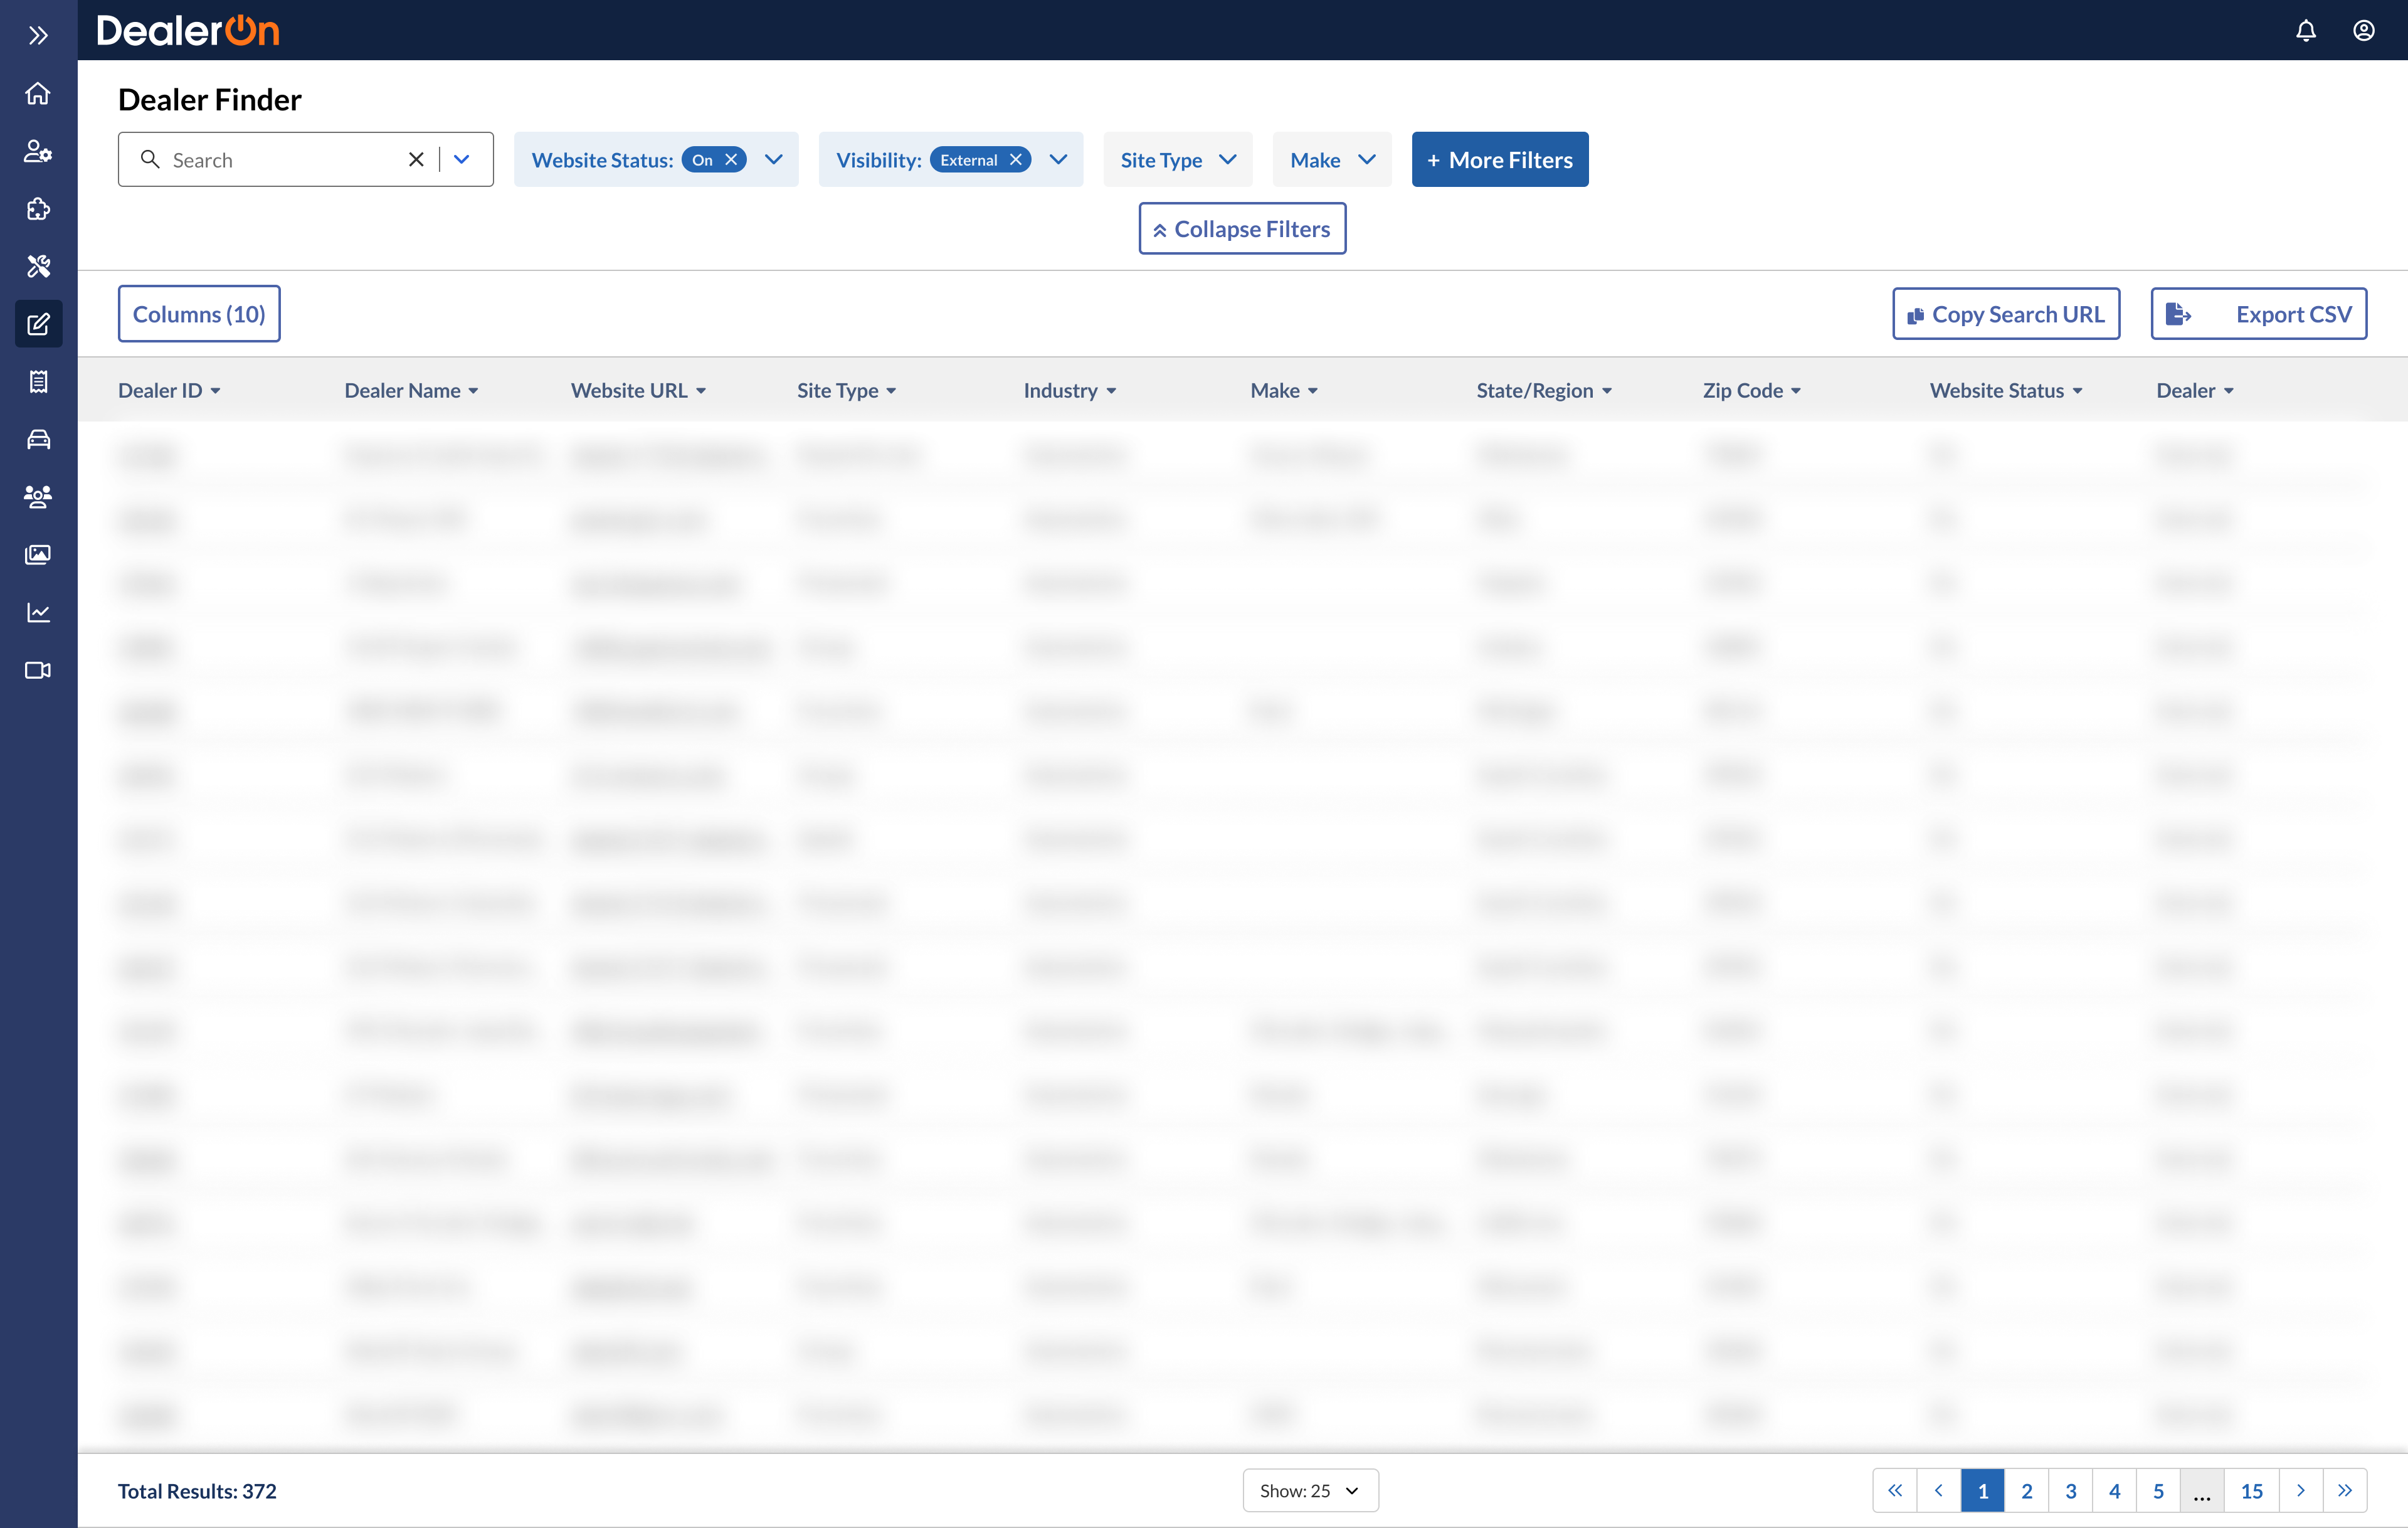
Task: Sort by State/Region column header
Action: pos(1544,390)
